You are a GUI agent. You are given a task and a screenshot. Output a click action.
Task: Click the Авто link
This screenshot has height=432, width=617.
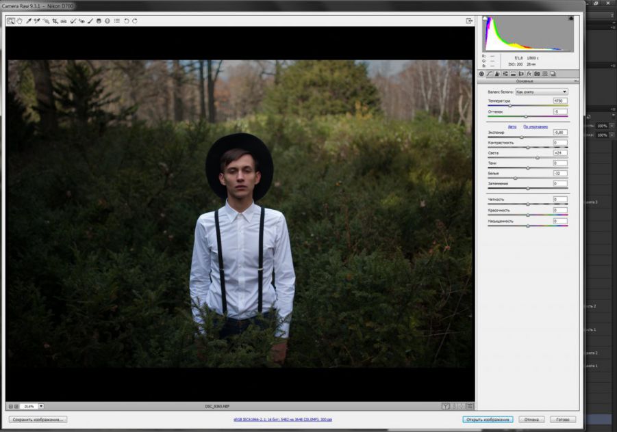[x=512, y=126]
